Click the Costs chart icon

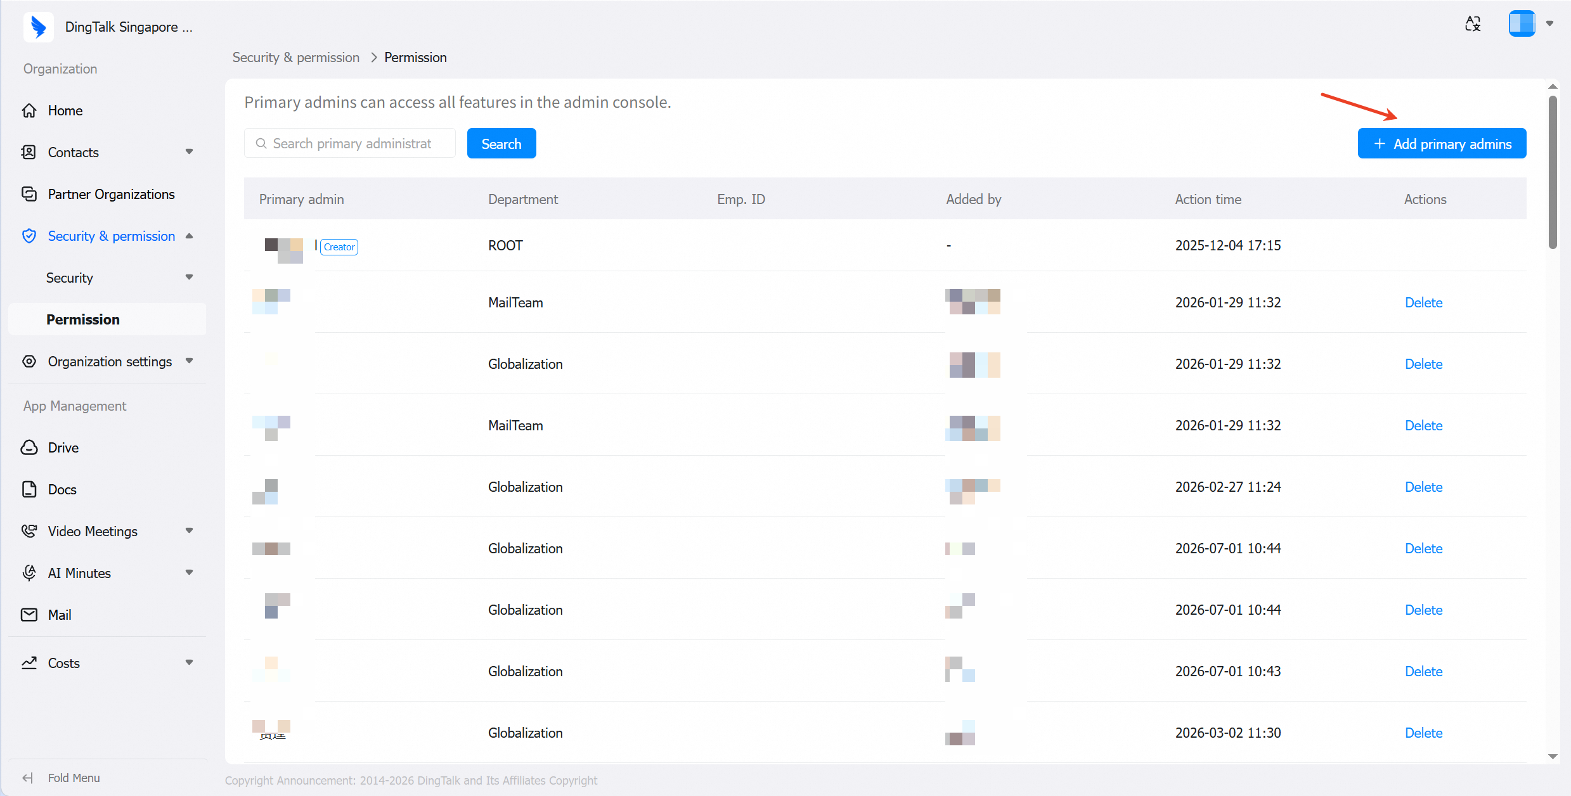[29, 663]
